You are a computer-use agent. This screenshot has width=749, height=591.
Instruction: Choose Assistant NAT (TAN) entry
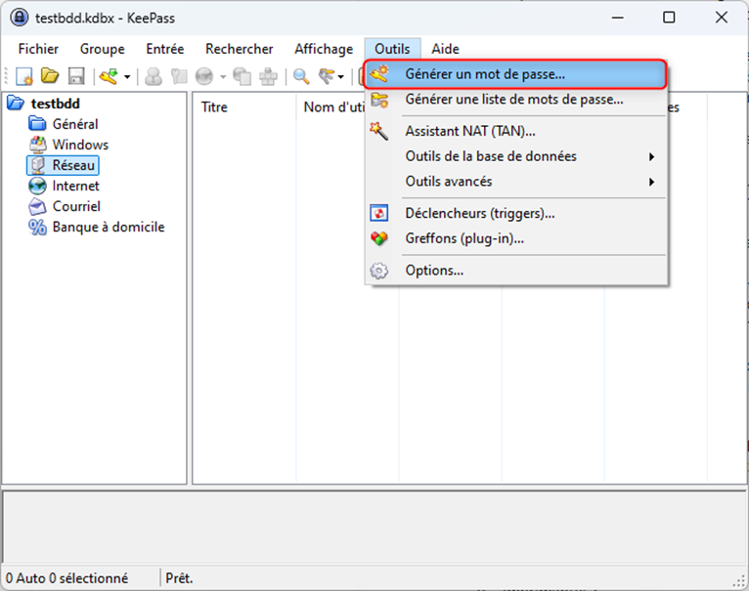point(469,131)
